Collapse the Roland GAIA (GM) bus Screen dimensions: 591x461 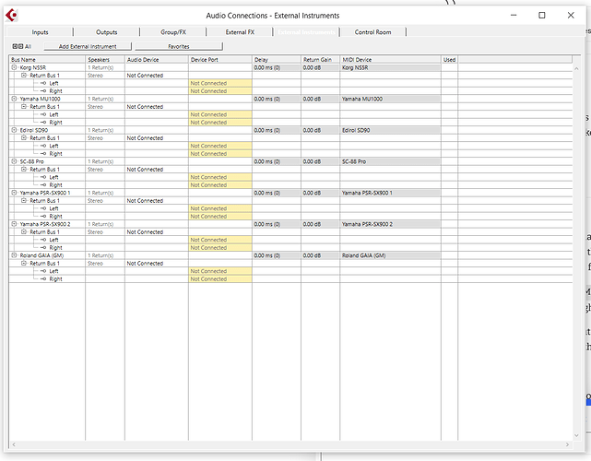click(14, 255)
